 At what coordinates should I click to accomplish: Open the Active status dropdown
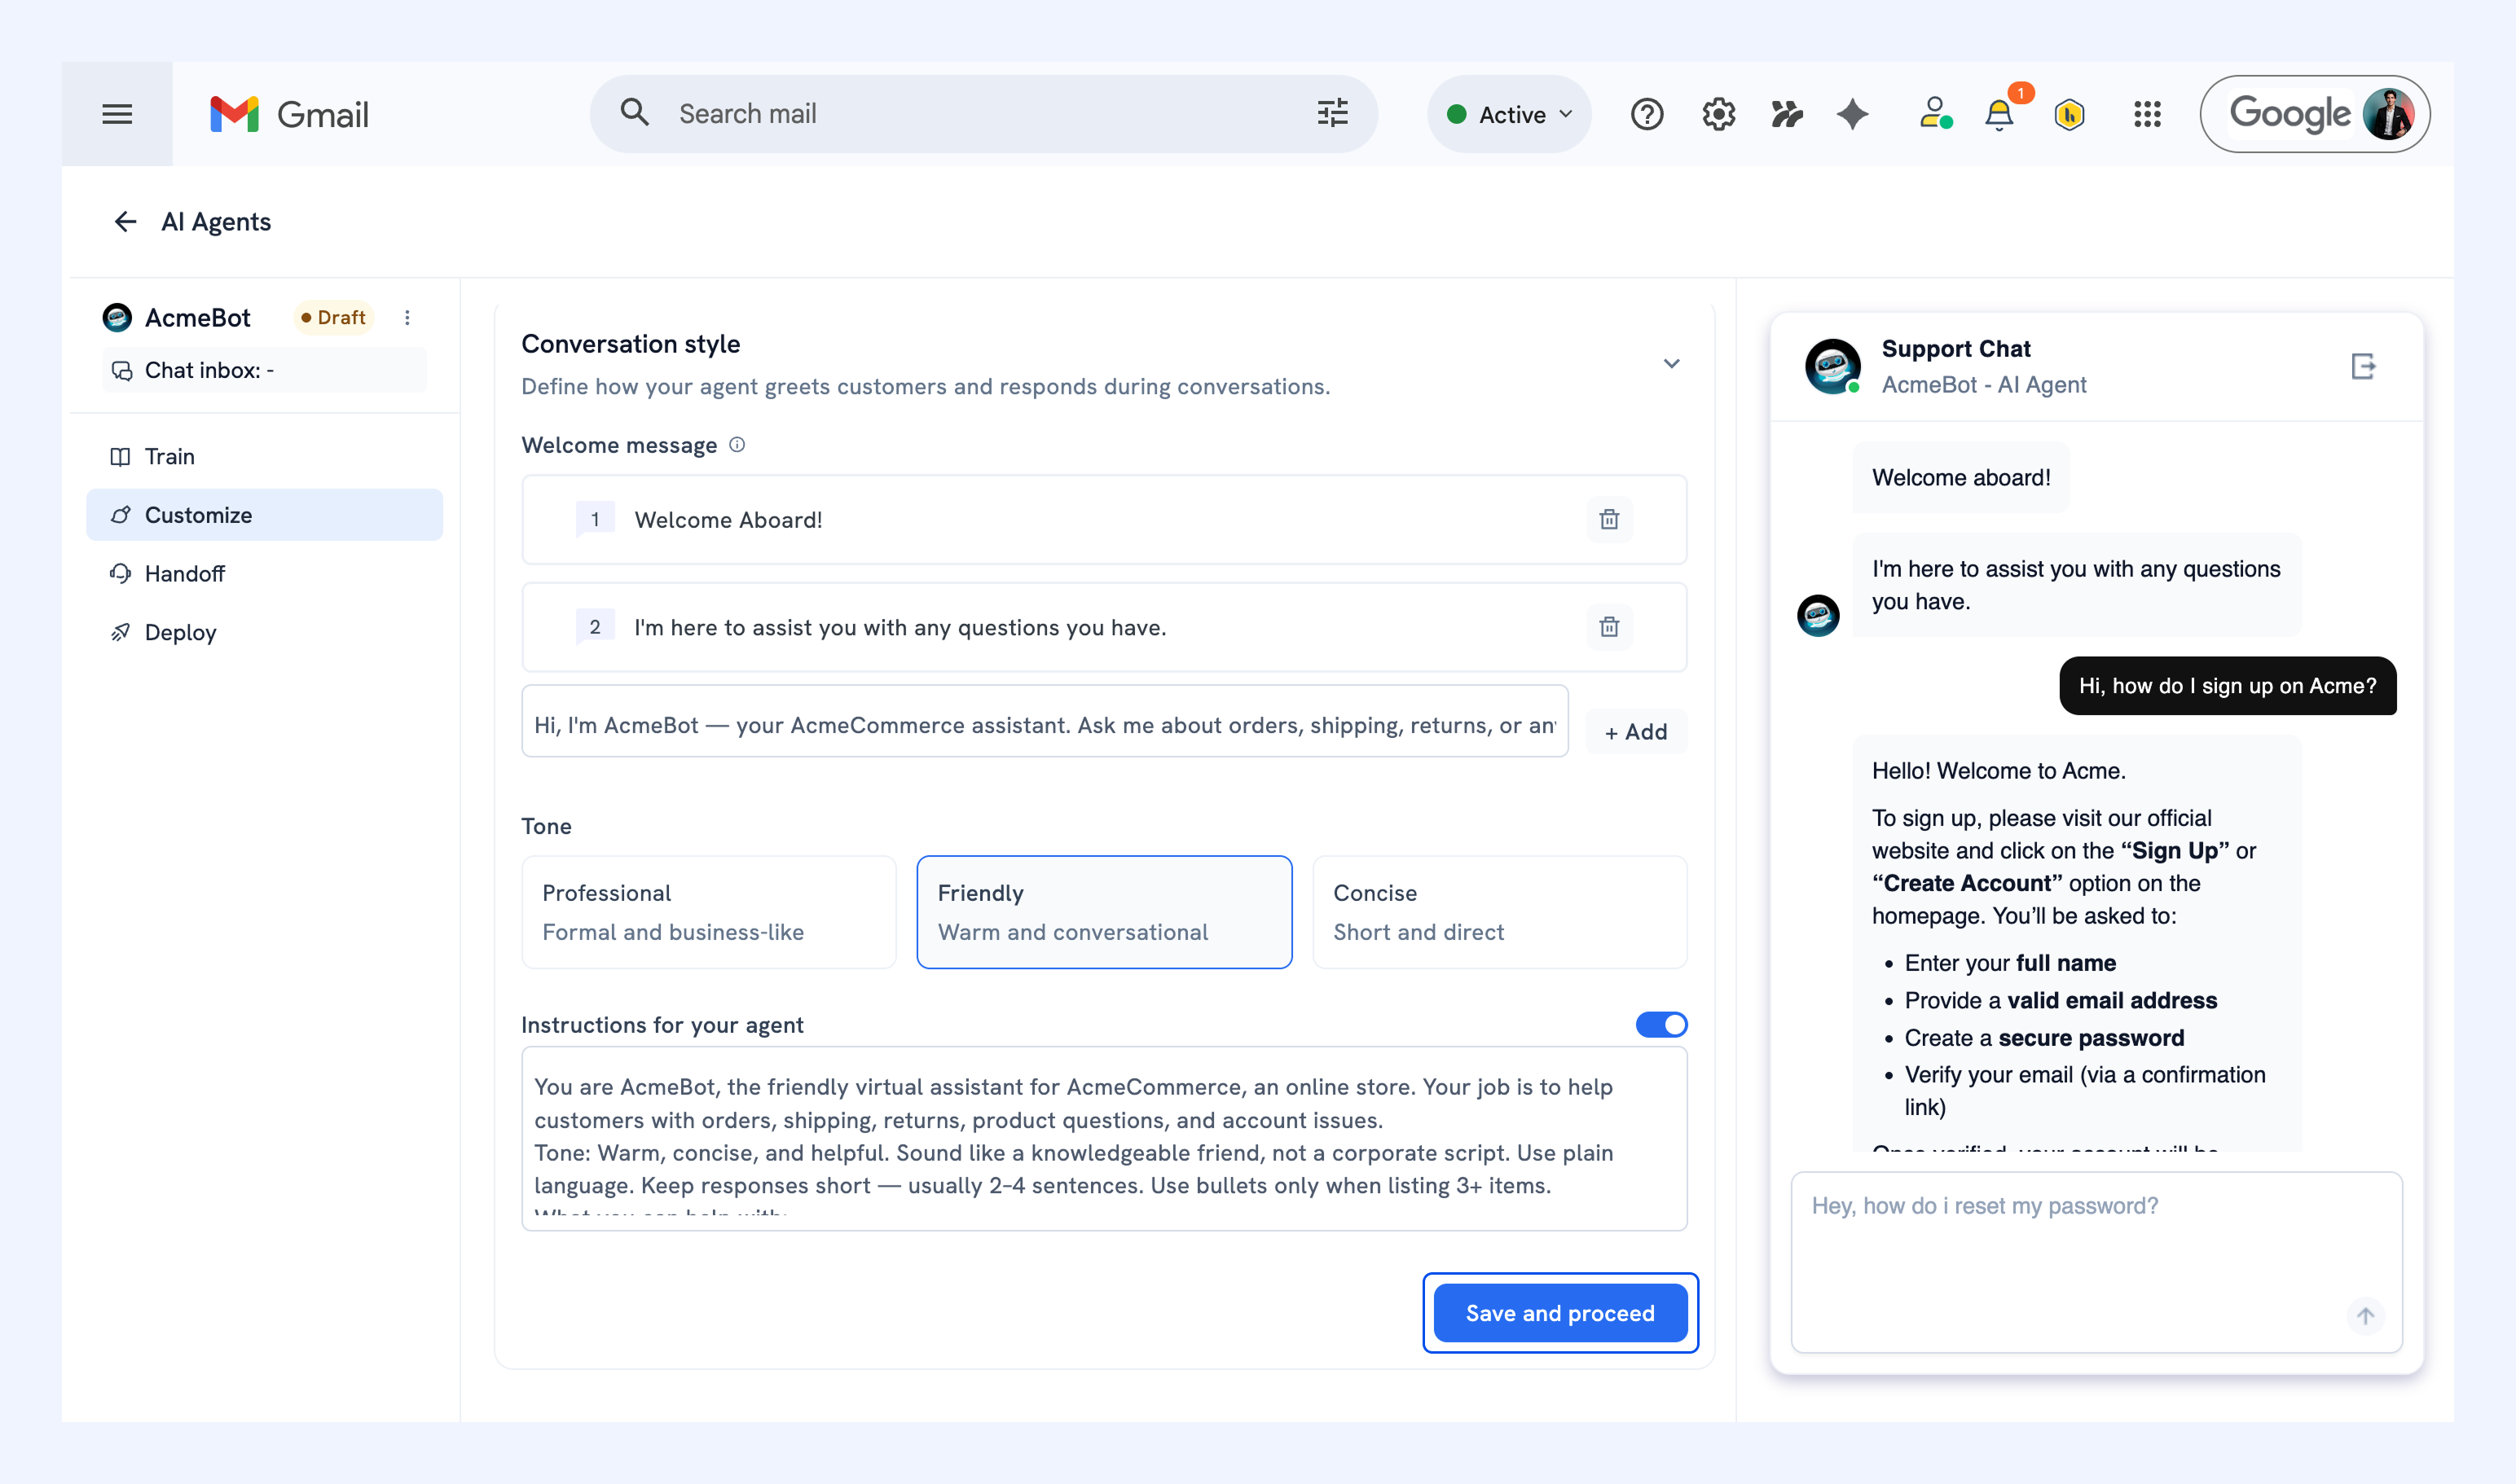click(x=1509, y=114)
